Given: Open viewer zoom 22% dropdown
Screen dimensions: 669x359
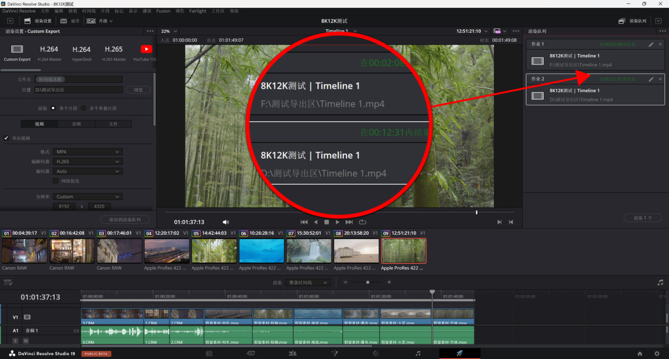Looking at the screenshot, I should pos(169,31).
